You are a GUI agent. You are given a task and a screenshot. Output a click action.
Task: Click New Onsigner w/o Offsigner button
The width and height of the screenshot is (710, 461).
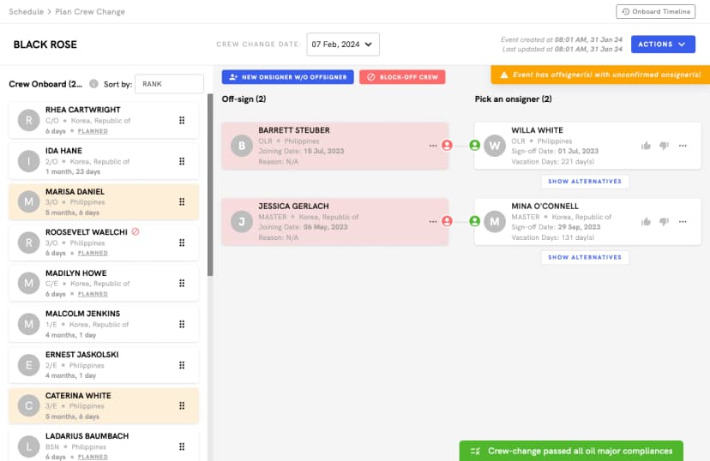(287, 77)
